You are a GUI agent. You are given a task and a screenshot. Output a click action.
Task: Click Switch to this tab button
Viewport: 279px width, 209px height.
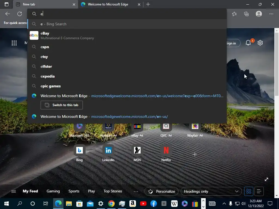(x=62, y=105)
